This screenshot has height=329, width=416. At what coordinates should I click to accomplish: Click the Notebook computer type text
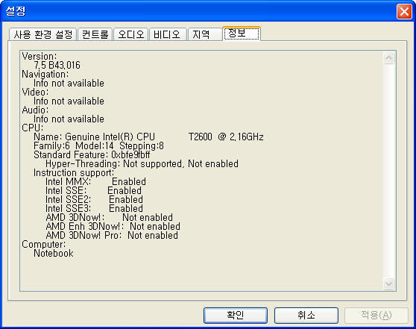(x=54, y=254)
